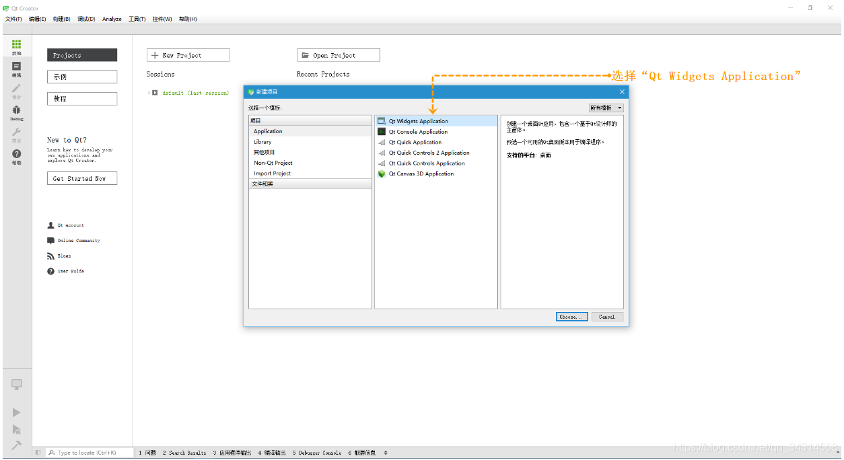The width and height of the screenshot is (844, 460).
Task: Click the Blogs RSS icon
Action: [x=50, y=256]
